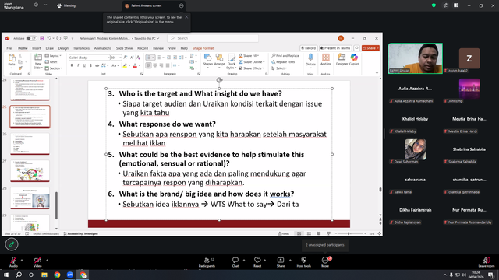
Task: Open the Designer pane
Action: click(342, 60)
